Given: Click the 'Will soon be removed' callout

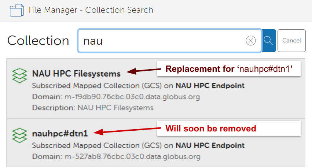Looking at the screenshot, I should 229,128.
